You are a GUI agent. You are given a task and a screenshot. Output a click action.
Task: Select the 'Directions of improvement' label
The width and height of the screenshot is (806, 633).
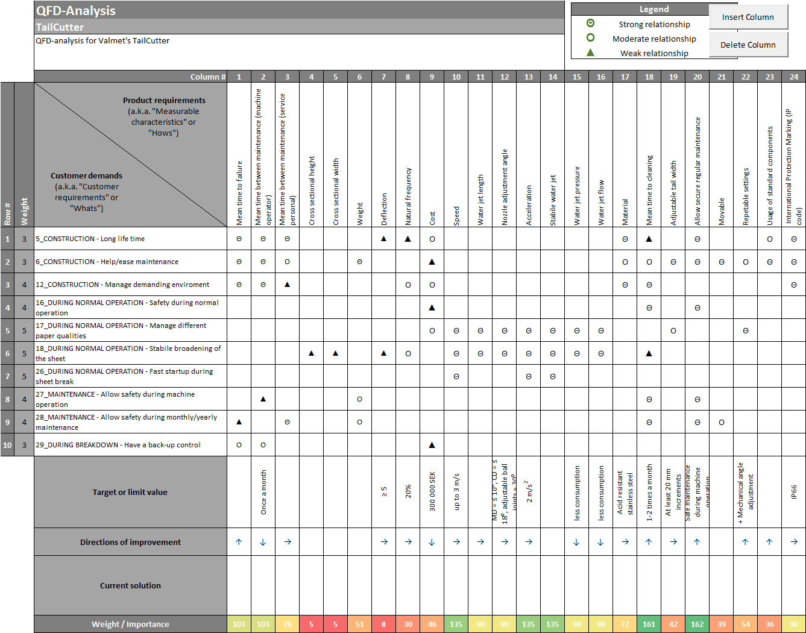click(131, 542)
